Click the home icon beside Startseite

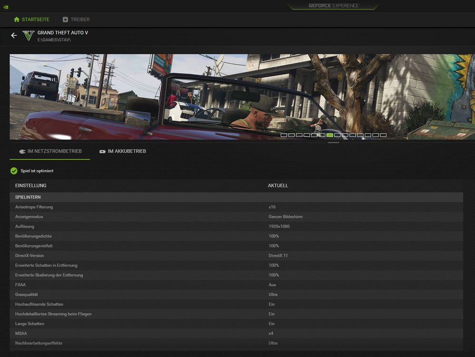17,19
